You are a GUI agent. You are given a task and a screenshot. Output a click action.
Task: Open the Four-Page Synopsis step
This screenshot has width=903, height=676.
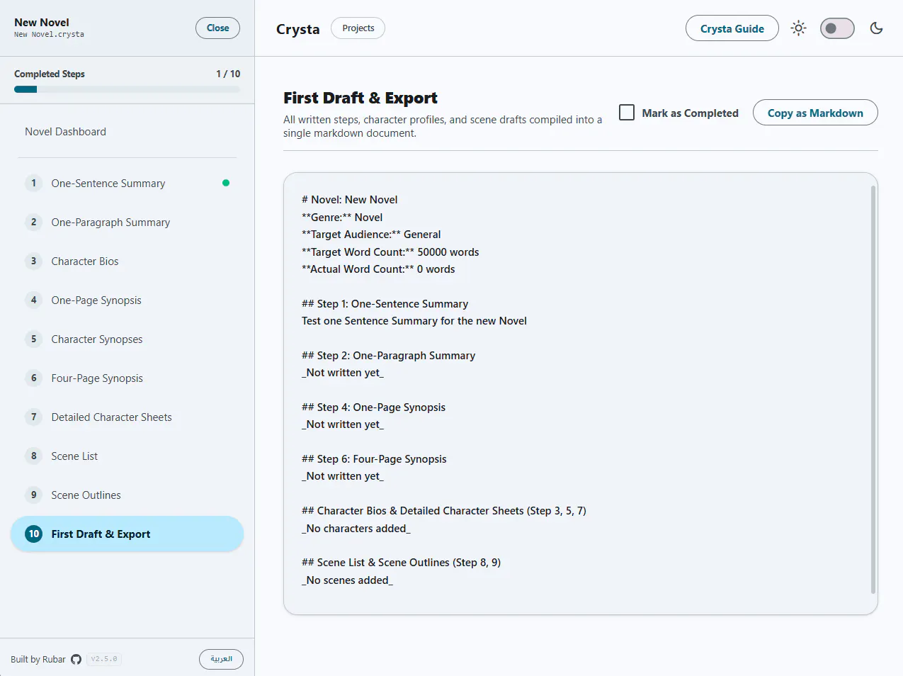tap(127, 378)
